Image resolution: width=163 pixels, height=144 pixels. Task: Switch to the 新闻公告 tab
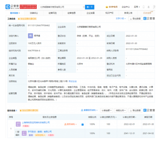(128, 13)
